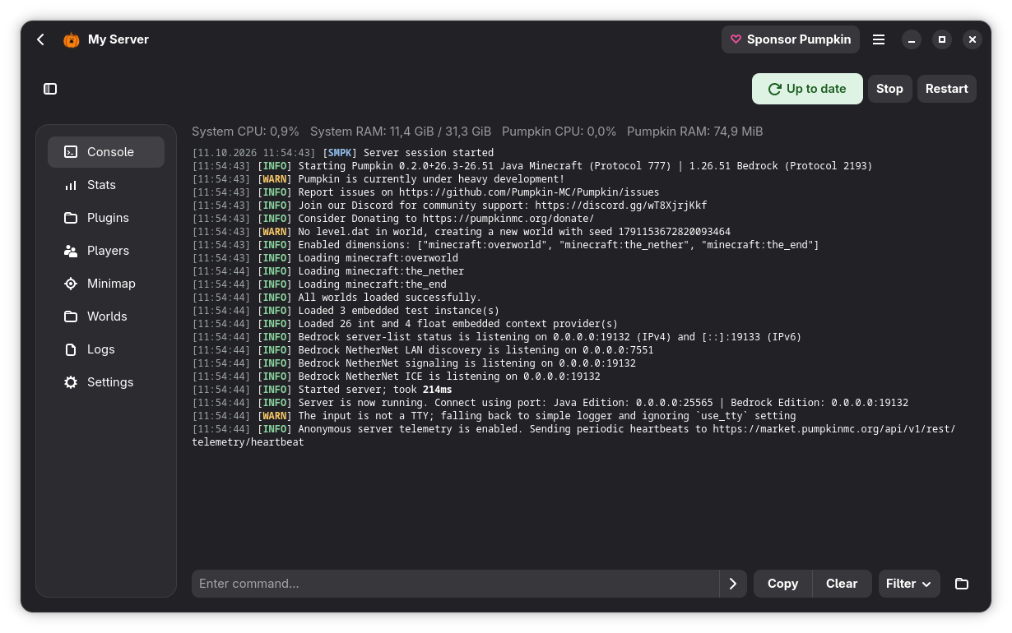
Task: Click the pumpkin server logo
Action: click(x=72, y=39)
